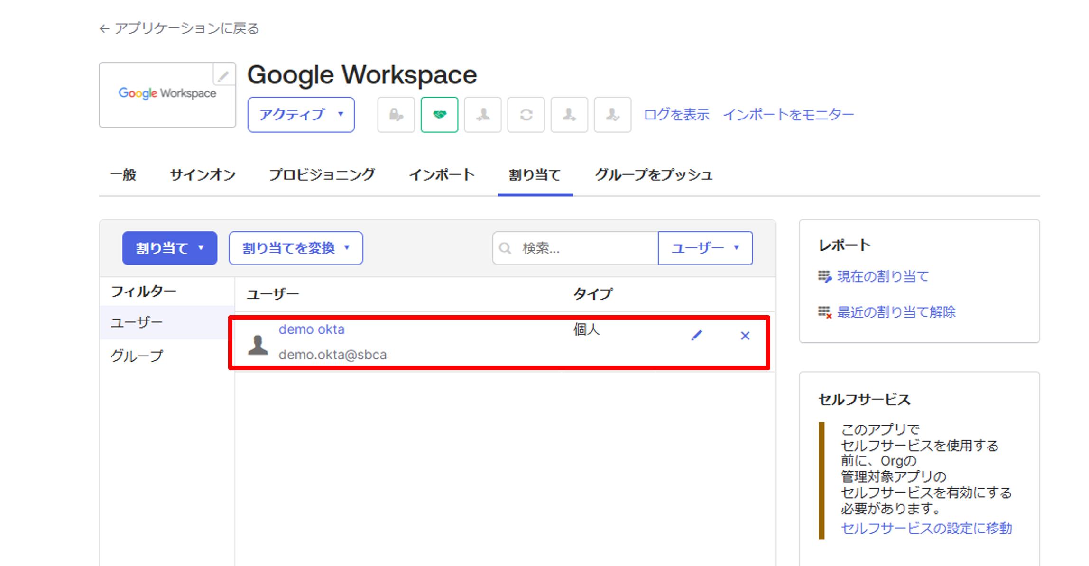Screen dimensions: 1089x566
Task: Click the icon beside 最近の割り当て解除
Action: 825,312
